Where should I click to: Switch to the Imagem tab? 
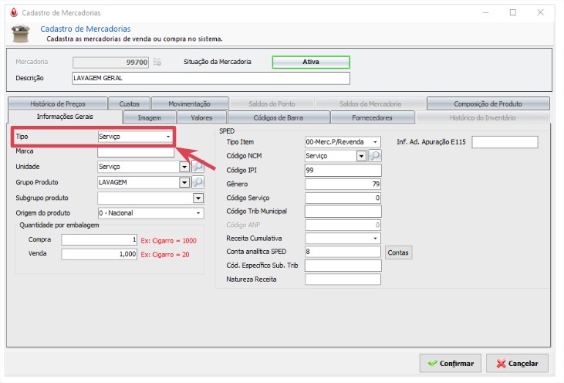click(x=149, y=117)
